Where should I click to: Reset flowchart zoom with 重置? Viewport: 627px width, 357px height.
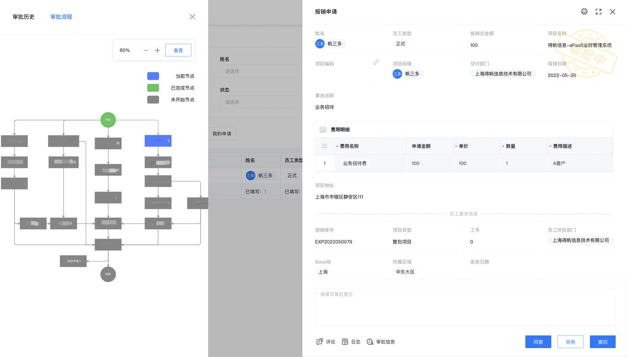[178, 50]
